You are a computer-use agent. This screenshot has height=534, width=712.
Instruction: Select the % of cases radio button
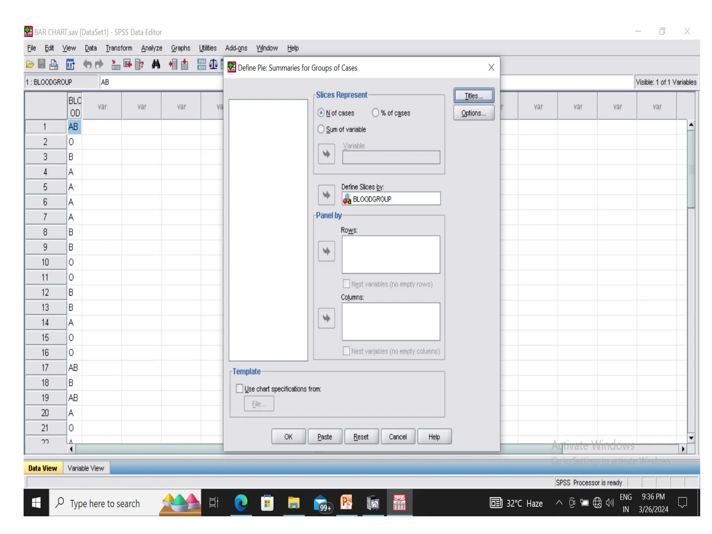click(375, 113)
